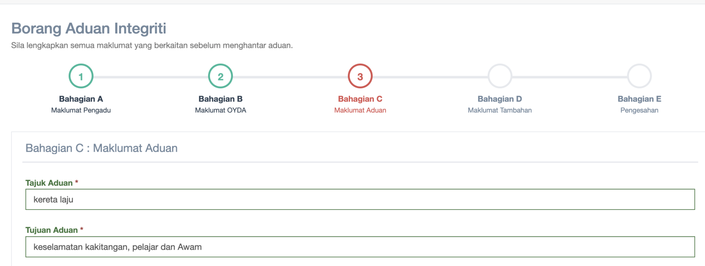Jump to Bahagian D step label

pyautogui.click(x=500, y=99)
